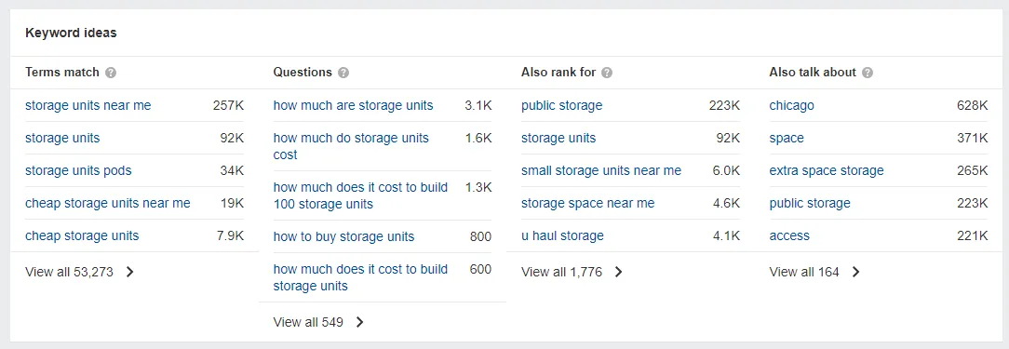The height and width of the screenshot is (349, 1009).
Task: Open the 'storage units near me' keyword
Action: coord(88,105)
